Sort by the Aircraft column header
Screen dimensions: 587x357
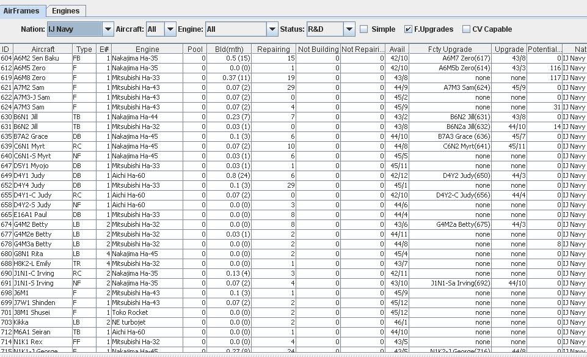[x=43, y=49]
